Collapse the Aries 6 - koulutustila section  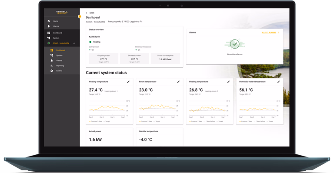pyautogui.click(x=74, y=43)
